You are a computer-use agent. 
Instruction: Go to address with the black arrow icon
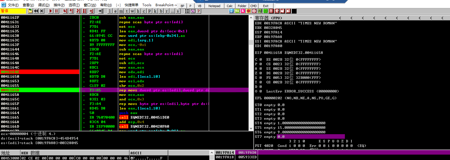[x=101, y=11]
